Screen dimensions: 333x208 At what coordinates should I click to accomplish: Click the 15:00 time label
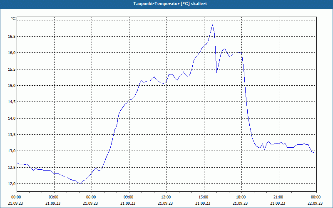point(204,197)
